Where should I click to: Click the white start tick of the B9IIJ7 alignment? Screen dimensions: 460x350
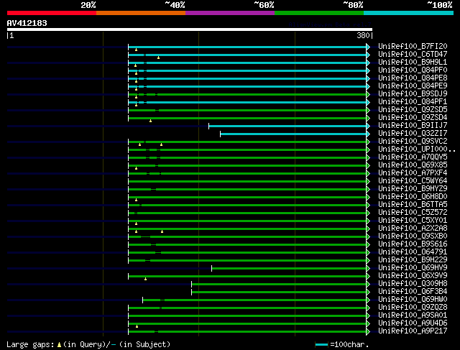209,126
